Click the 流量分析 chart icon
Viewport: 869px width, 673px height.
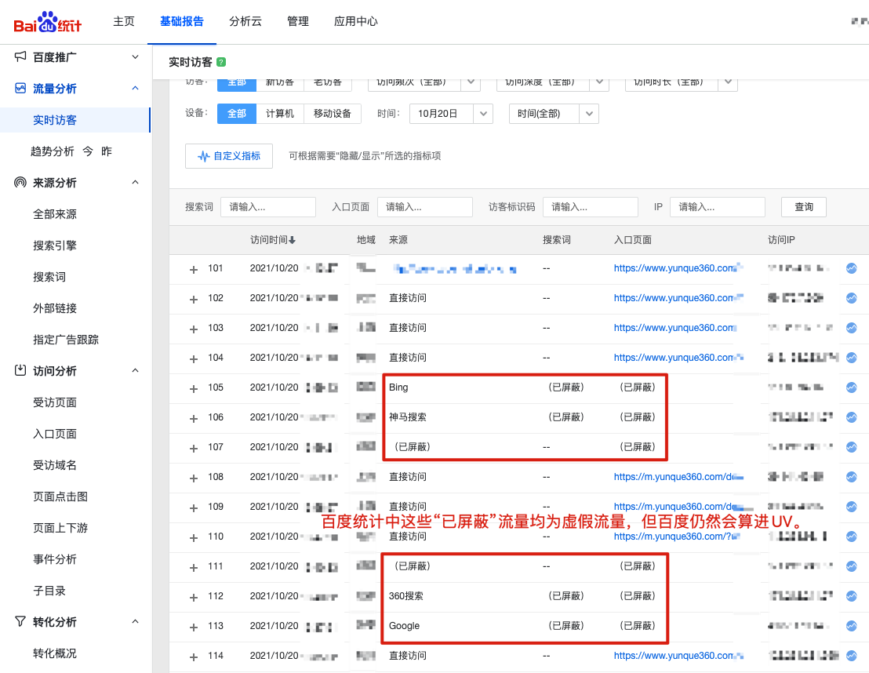point(20,88)
